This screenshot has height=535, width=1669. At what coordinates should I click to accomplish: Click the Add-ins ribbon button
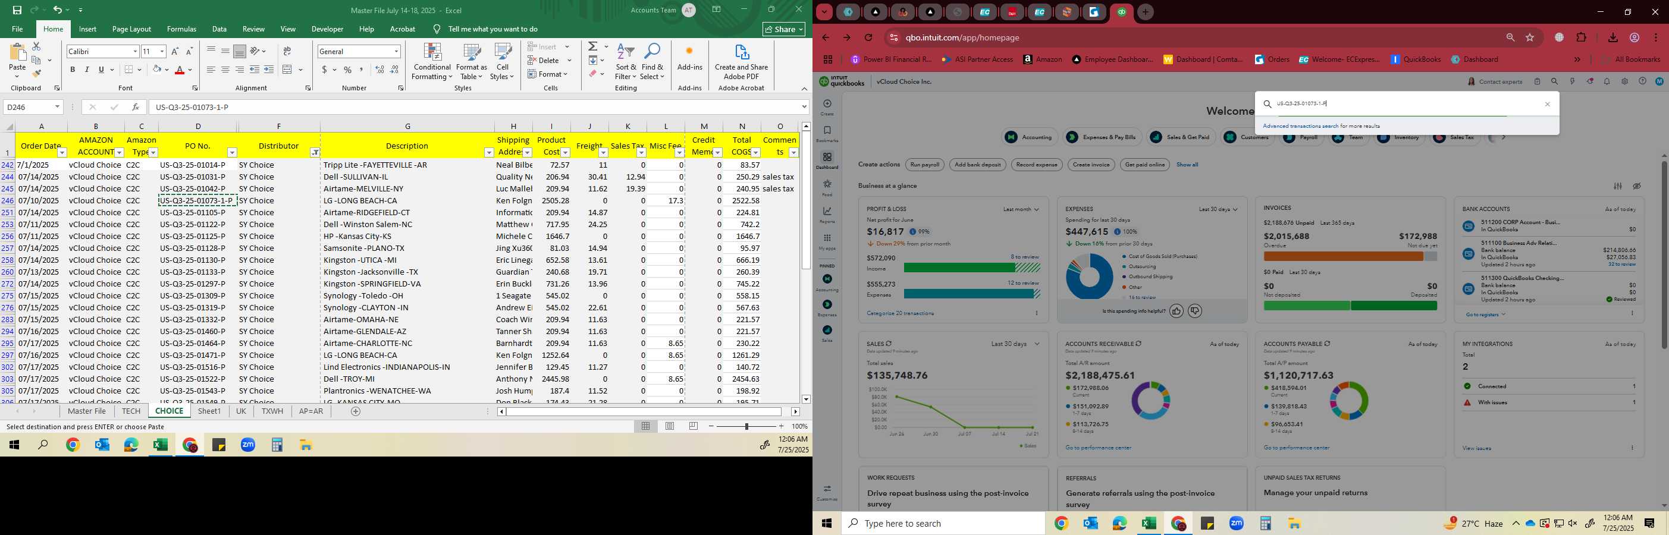[x=689, y=58]
